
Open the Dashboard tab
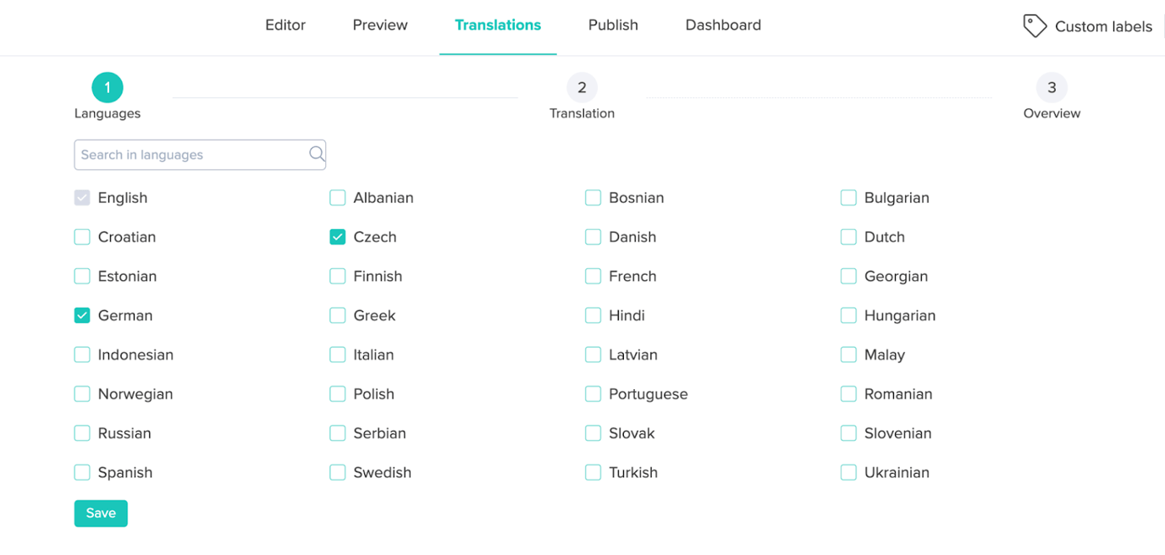[723, 25]
